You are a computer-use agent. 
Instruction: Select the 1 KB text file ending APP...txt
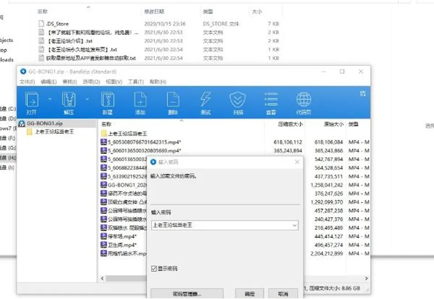tap(91, 58)
